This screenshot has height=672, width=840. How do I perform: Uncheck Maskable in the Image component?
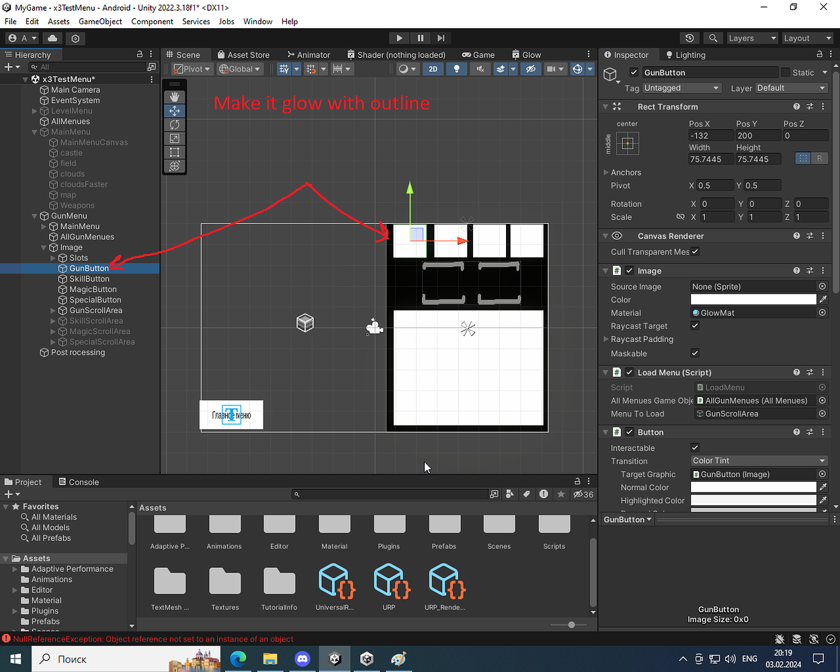(x=695, y=353)
